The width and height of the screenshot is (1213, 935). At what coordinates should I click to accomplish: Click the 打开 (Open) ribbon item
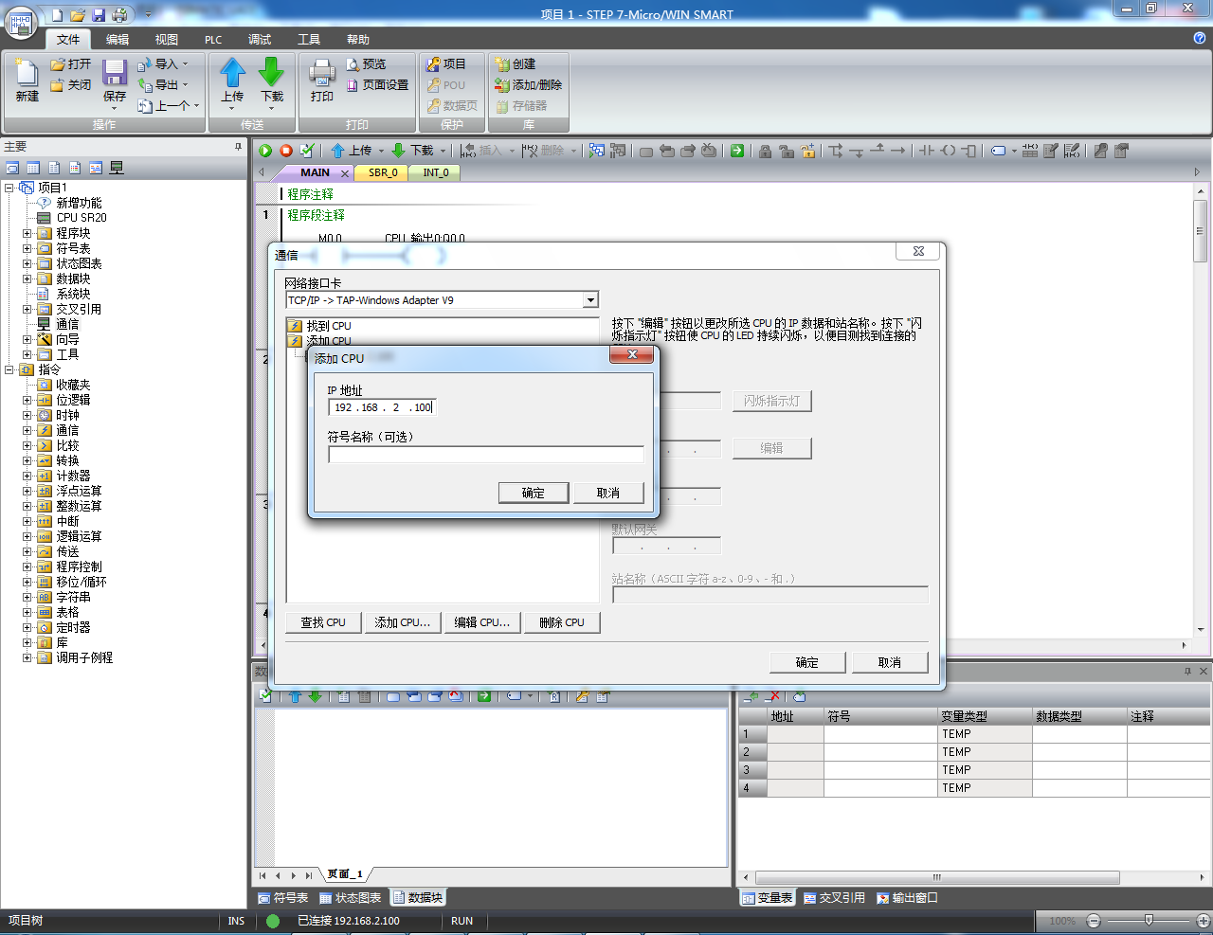click(71, 64)
